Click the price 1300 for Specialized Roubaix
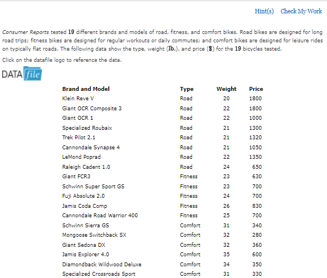This screenshot has height=278, width=327. 255,128
